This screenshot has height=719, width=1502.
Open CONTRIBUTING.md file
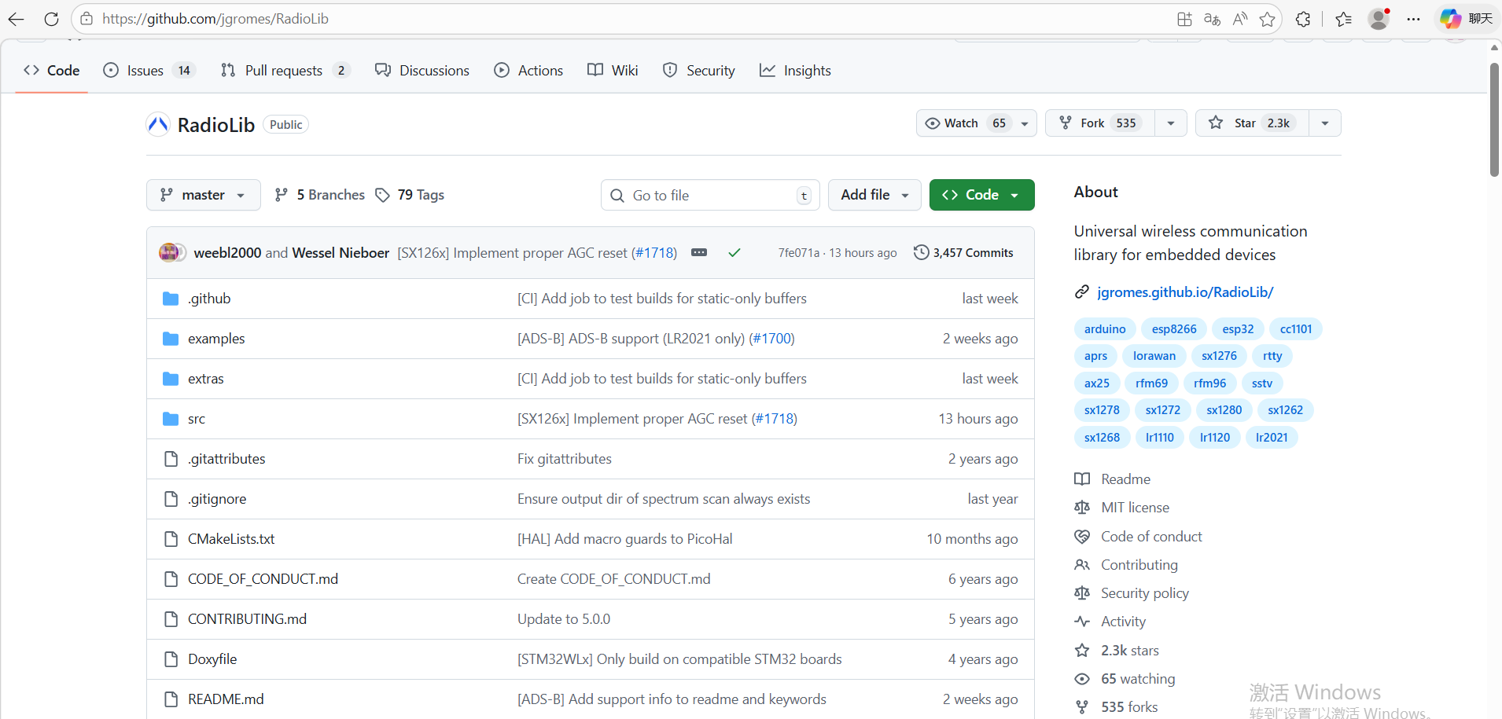[247, 619]
